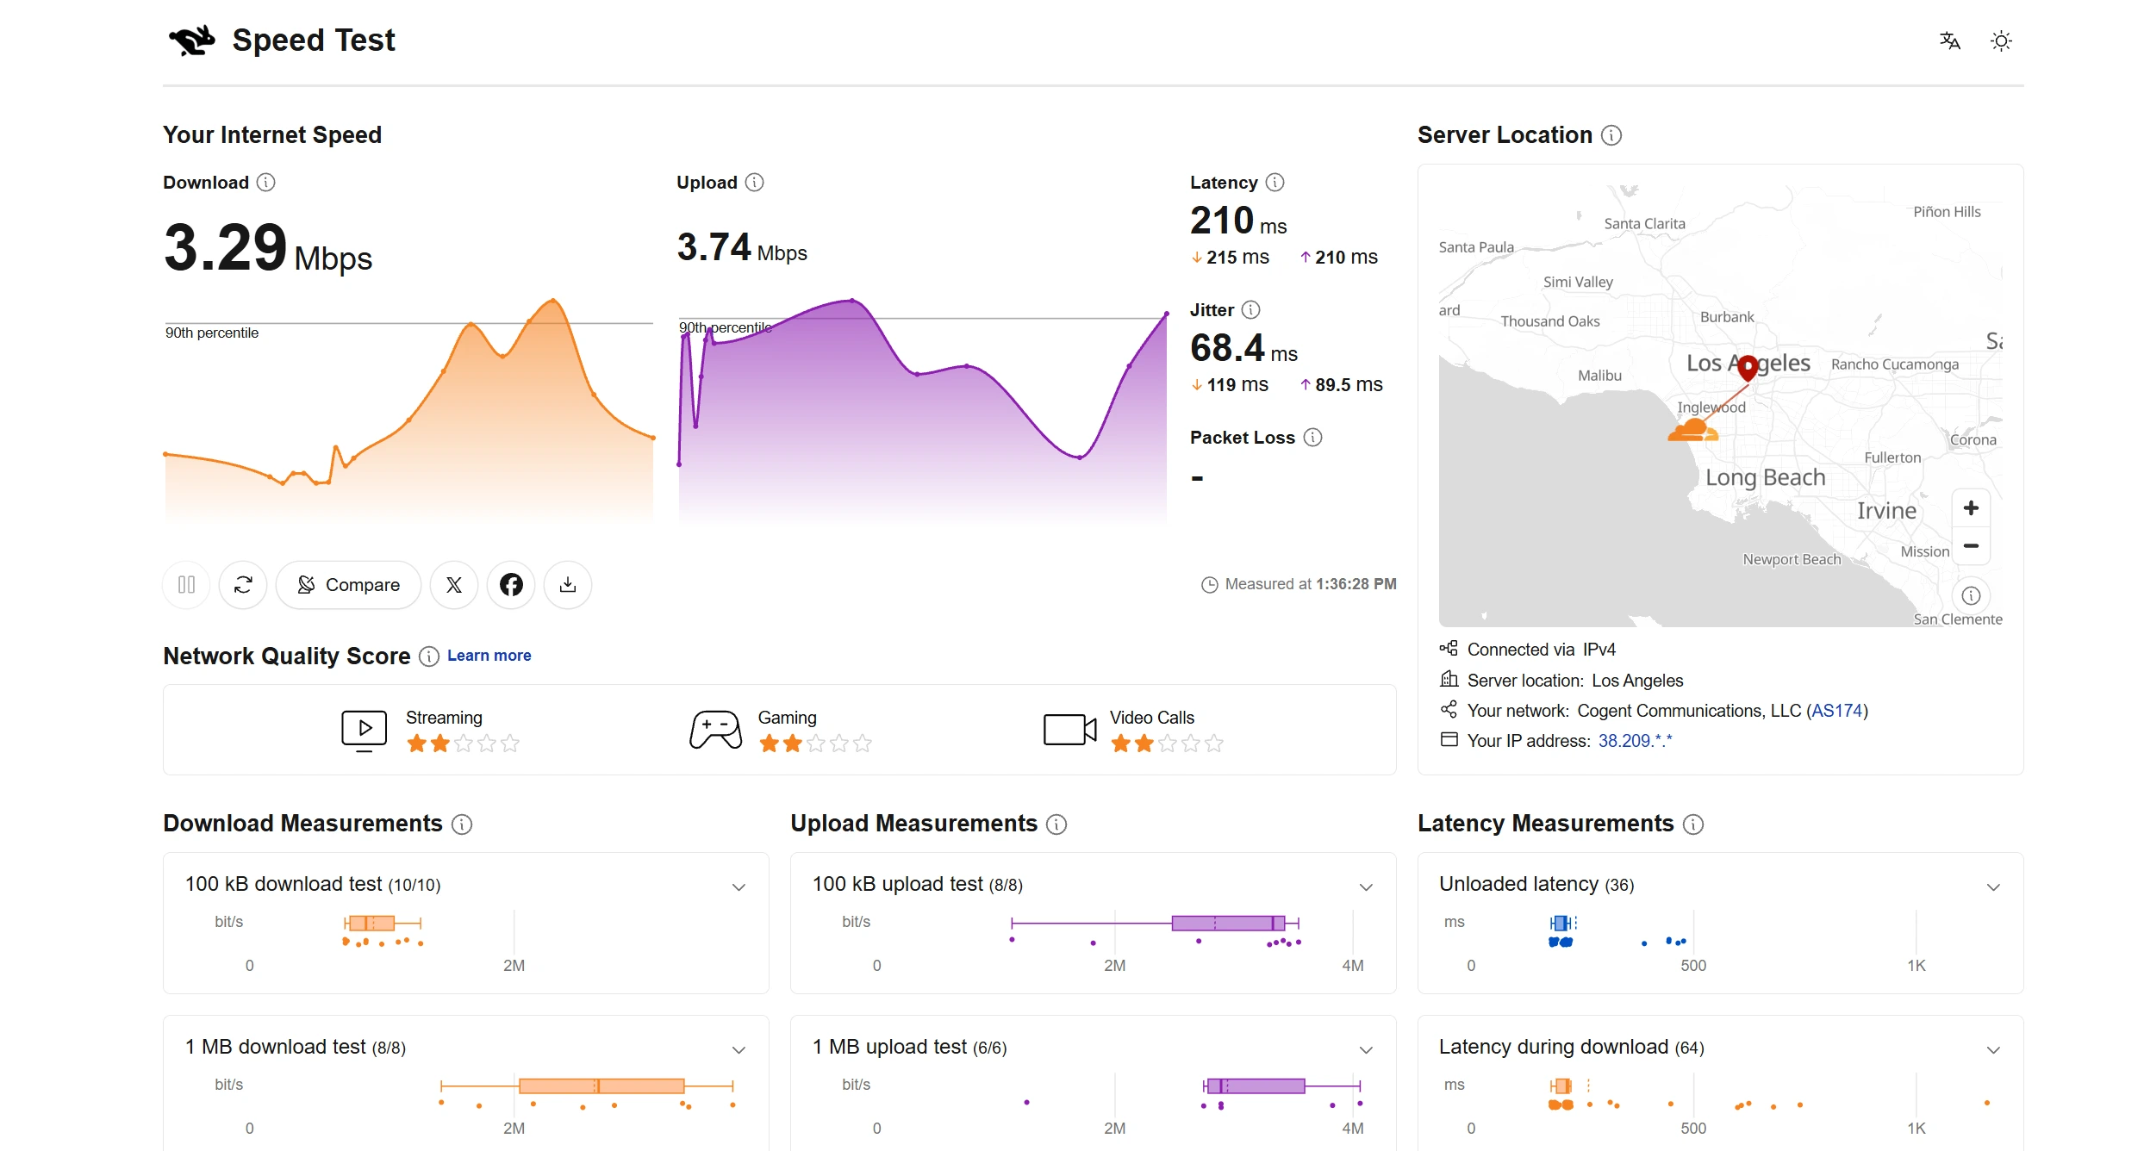Click the 3.29 Mbps download value
The height and width of the screenshot is (1151, 2144).
point(268,248)
